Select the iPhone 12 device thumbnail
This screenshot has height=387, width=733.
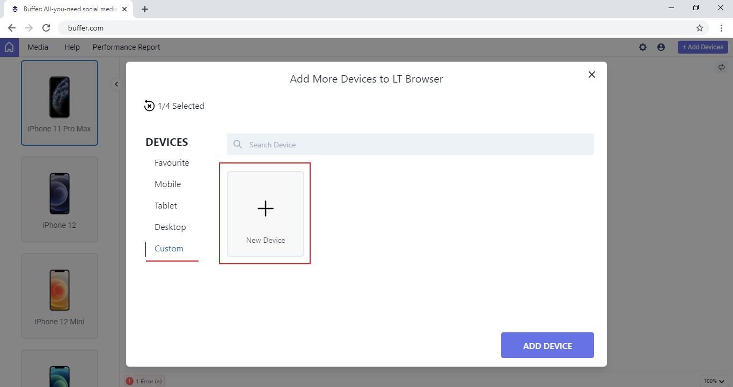(x=60, y=199)
